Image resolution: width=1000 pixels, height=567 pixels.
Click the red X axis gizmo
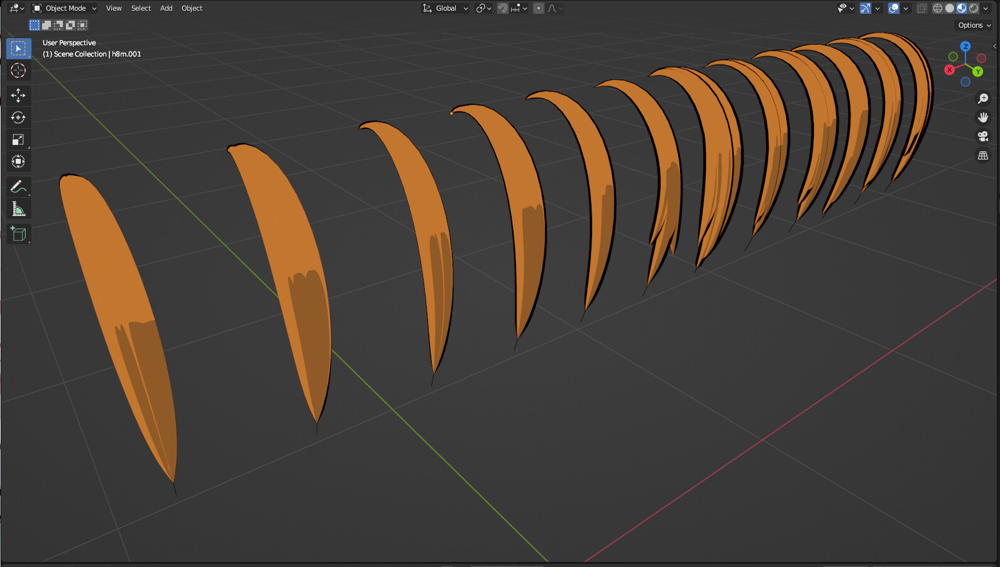click(950, 70)
